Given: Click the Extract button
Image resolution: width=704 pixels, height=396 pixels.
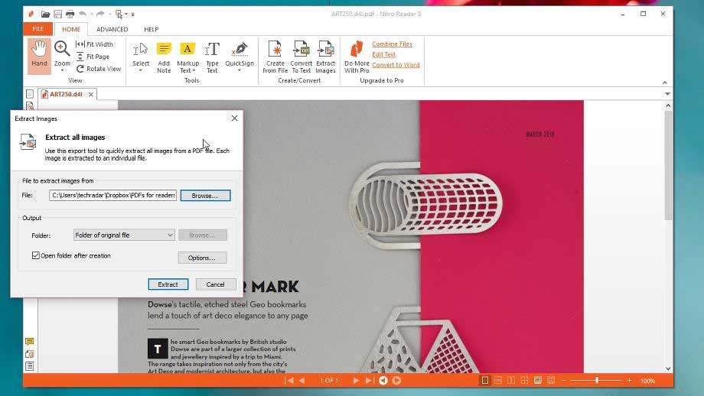Looking at the screenshot, I should click(x=168, y=284).
